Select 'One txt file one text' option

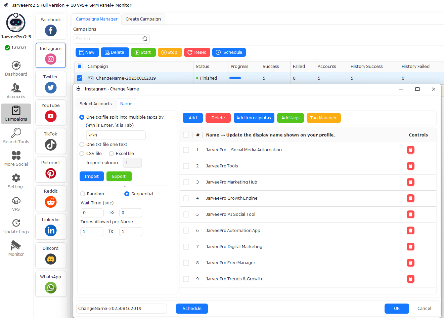(82, 145)
